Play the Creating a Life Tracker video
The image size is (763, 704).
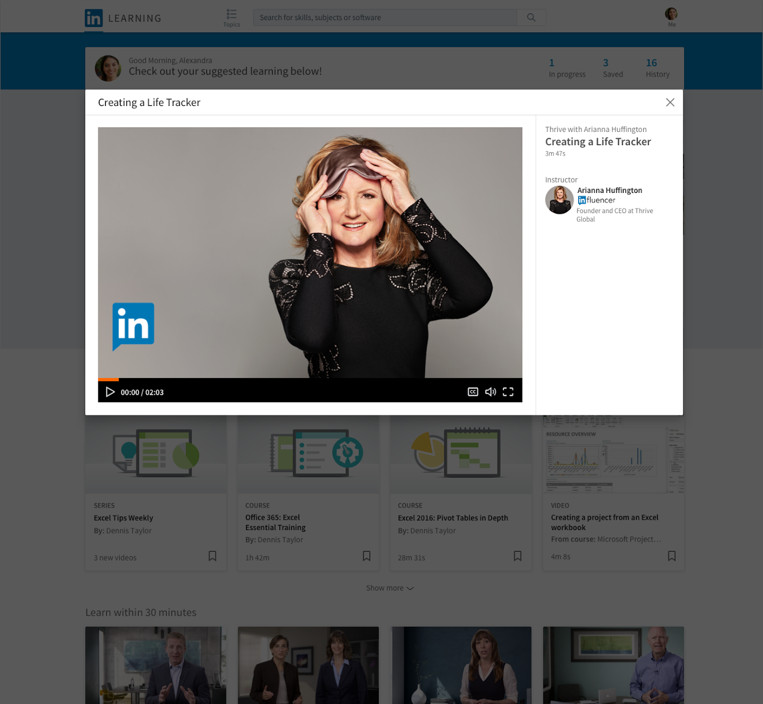(x=110, y=392)
